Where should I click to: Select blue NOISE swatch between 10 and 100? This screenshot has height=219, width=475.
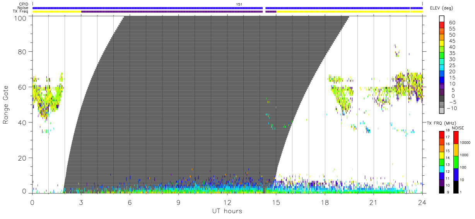point(456,174)
